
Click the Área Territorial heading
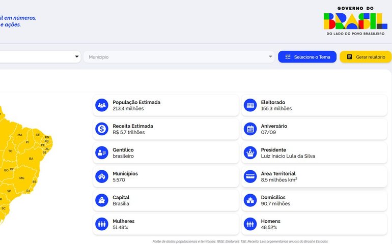(278, 173)
